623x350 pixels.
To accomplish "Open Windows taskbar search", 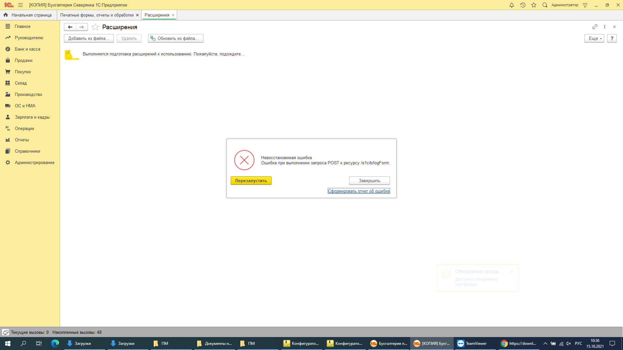I will tap(23, 343).
